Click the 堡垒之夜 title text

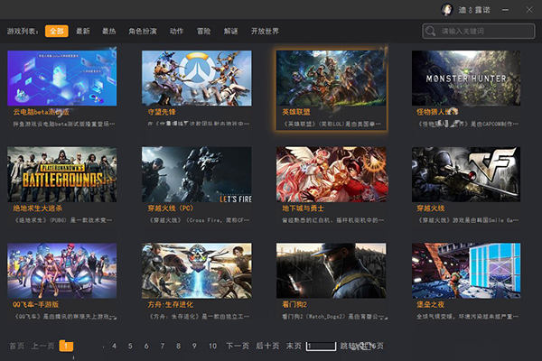pyautogui.click(x=430, y=304)
